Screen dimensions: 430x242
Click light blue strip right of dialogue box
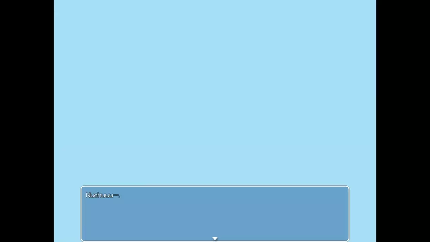[x=362, y=213]
